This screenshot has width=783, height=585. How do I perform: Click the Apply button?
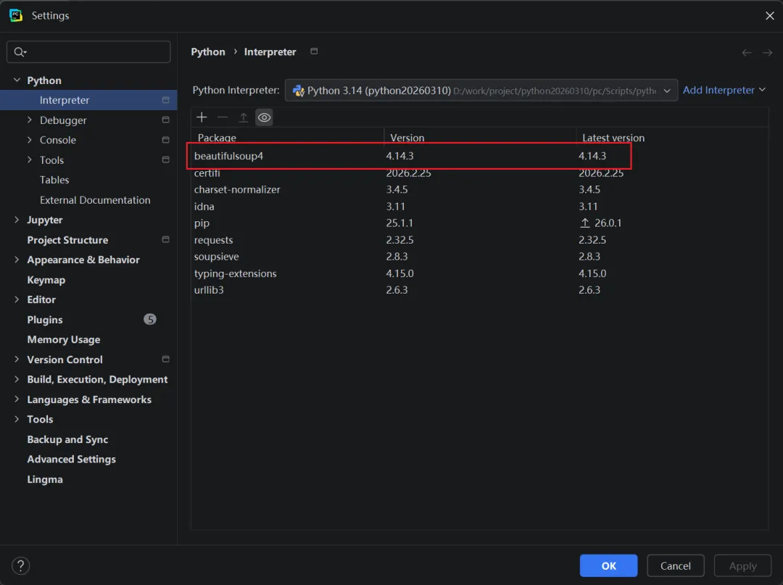[742, 565]
